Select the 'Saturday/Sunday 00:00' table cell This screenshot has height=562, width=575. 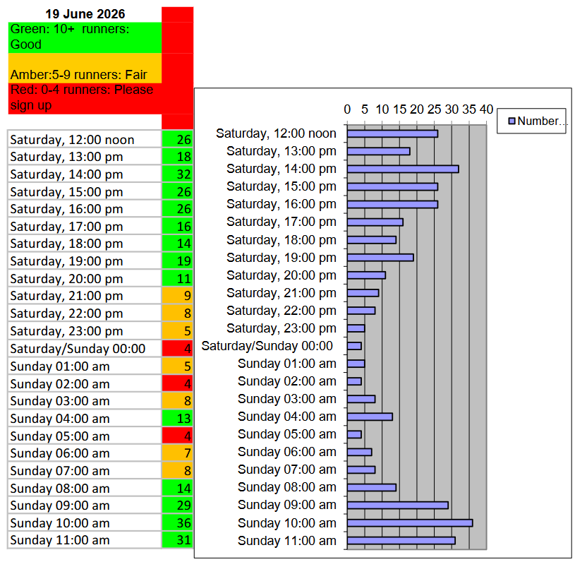pos(85,349)
